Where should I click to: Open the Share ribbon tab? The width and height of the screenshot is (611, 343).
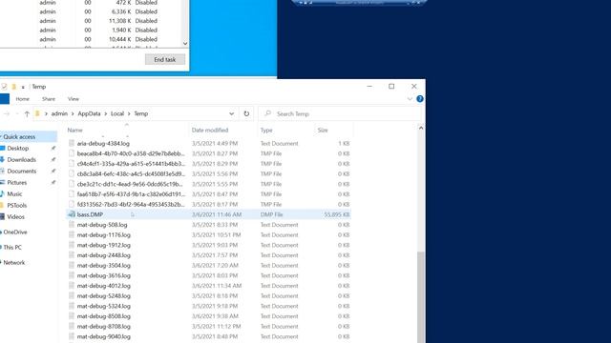point(49,99)
